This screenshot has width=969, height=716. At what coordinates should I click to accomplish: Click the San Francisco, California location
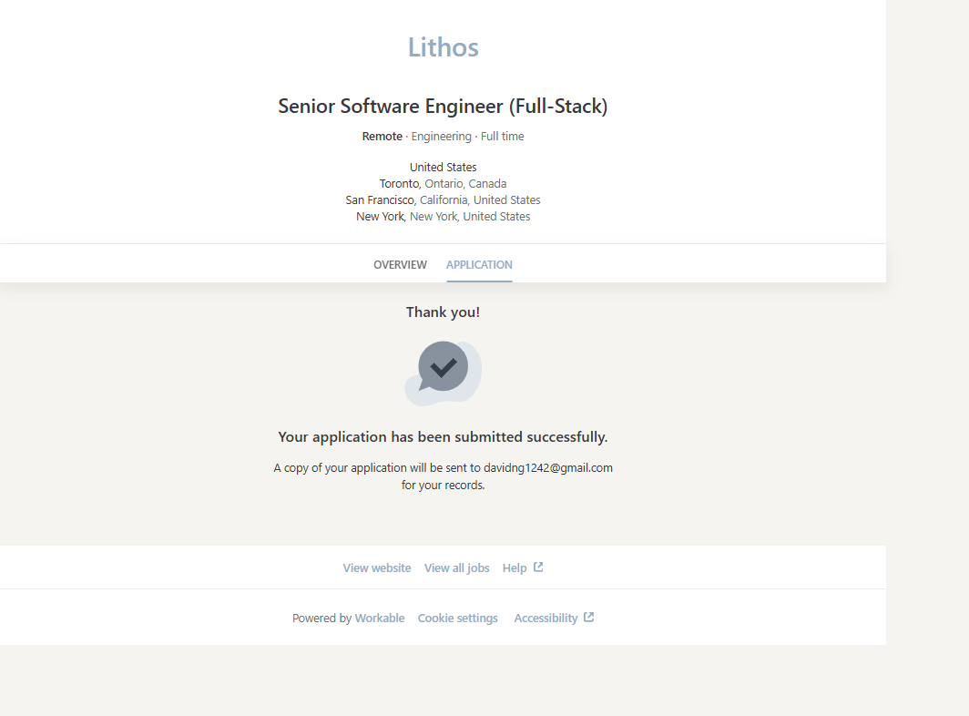[x=443, y=200]
